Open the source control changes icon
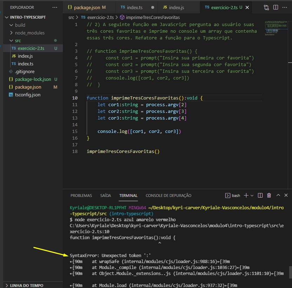 point(266,7)
